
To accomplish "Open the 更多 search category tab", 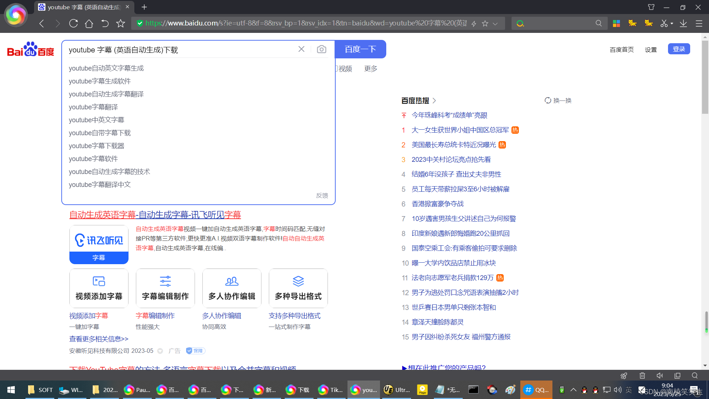I will (x=370, y=69).
